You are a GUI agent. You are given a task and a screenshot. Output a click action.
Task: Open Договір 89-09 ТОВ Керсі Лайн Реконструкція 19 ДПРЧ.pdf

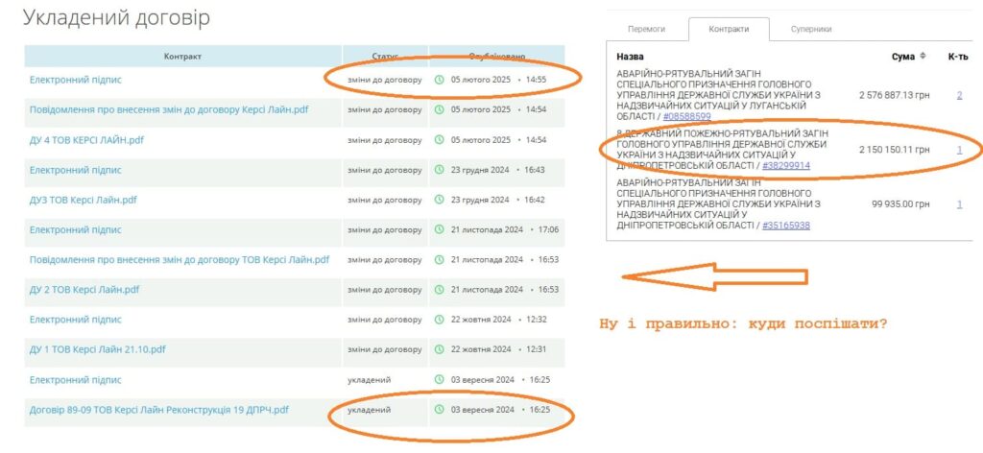[158, 410]
